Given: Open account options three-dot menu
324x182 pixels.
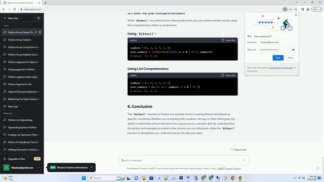Looking at the screenshot, I should [x=39, y=167].
